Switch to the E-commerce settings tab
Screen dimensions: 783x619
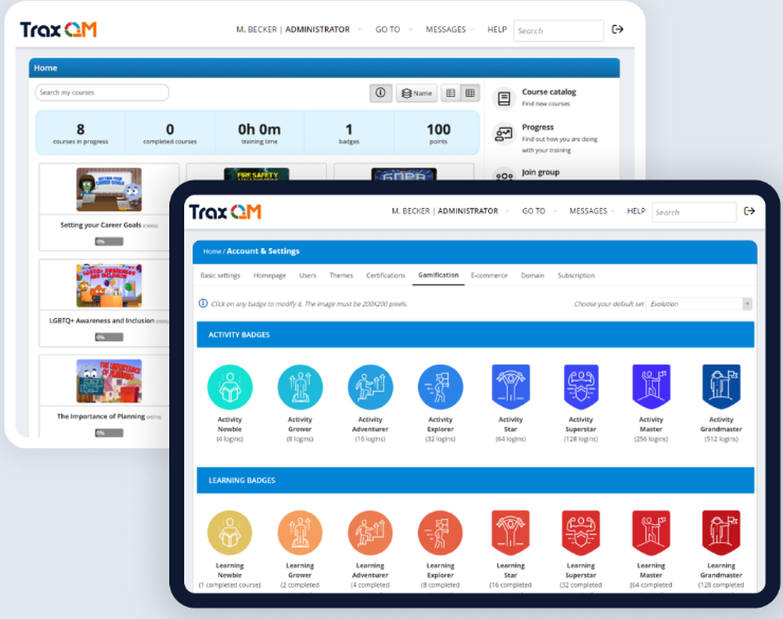[x=489, y=275]
